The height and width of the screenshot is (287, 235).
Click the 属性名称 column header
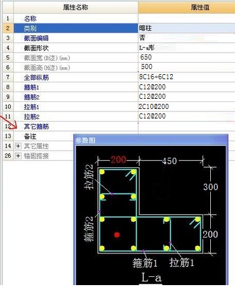(x=76, y=8)
